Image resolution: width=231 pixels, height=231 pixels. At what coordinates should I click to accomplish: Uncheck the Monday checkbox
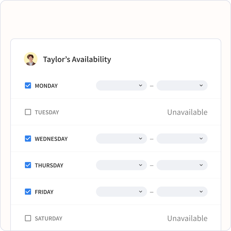pos(28,85)
